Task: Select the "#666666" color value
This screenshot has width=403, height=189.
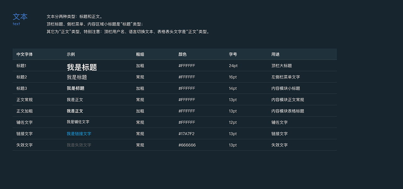Action: pyautogui.click(x=187, y=145)
